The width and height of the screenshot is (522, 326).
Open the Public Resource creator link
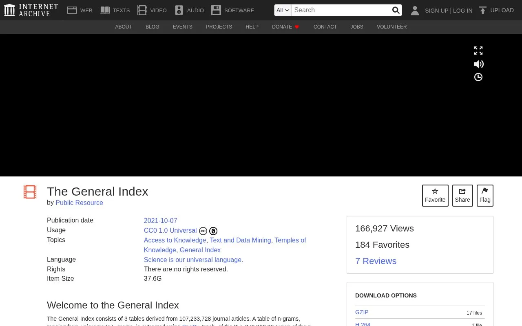pos(79,203)
